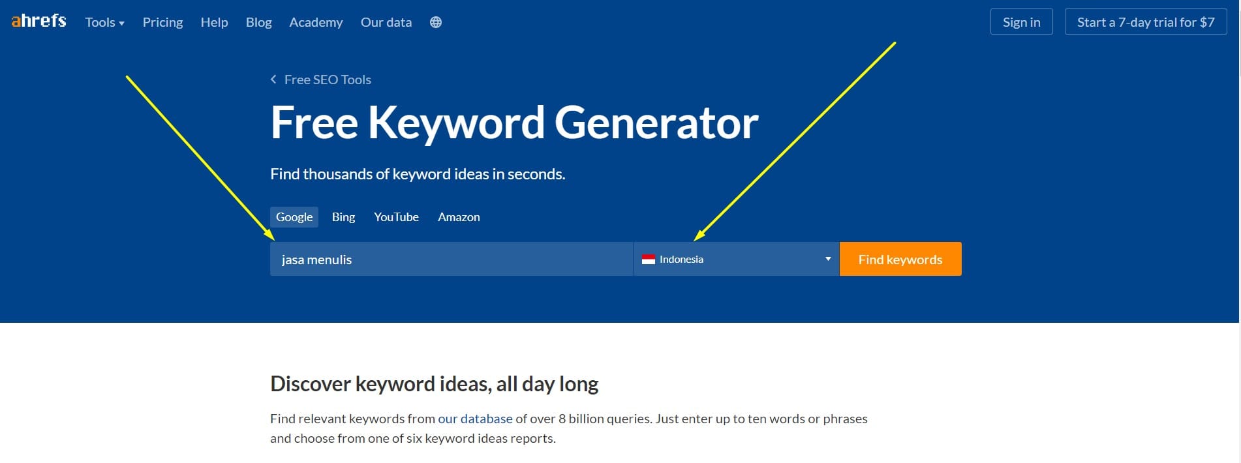The image size is (1241, 463).
Task: Select the Google search engine tab
Action: [294, 217]
